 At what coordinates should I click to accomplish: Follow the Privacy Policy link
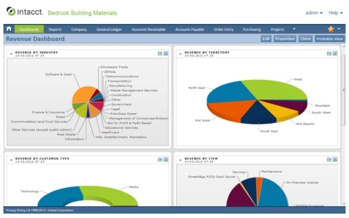point(16,210)
